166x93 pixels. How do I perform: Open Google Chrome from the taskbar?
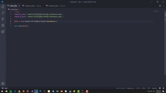pyautogui.click(x=19, y=91)
